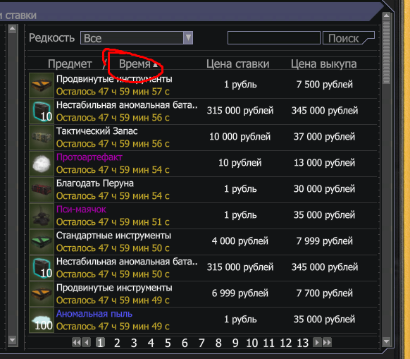
Task: Sort listings by Цена ставки column
Action: (x=237, y=64)
